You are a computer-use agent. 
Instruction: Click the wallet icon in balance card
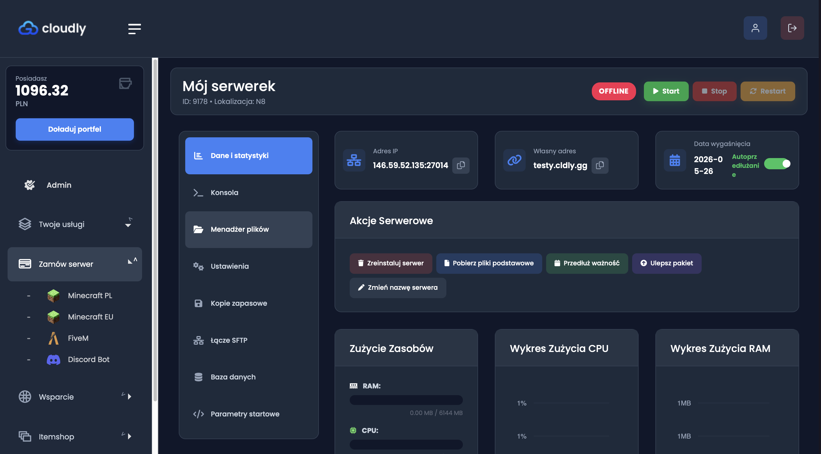pyautogui.click(x=125, y=84)
